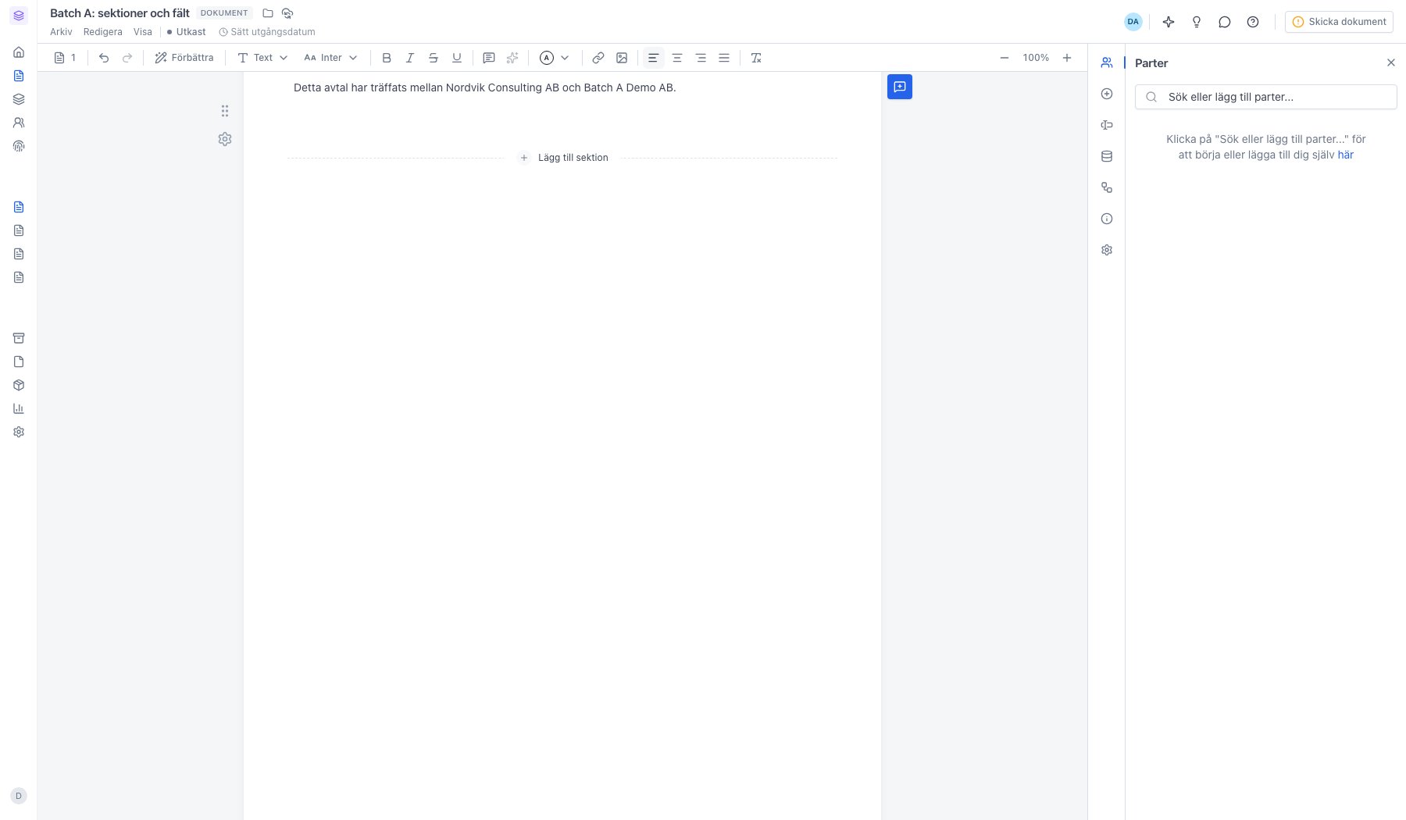Screen dimensions: 1406x820
Task: Click the Skicka dokument button
Action: (1339, 22)
